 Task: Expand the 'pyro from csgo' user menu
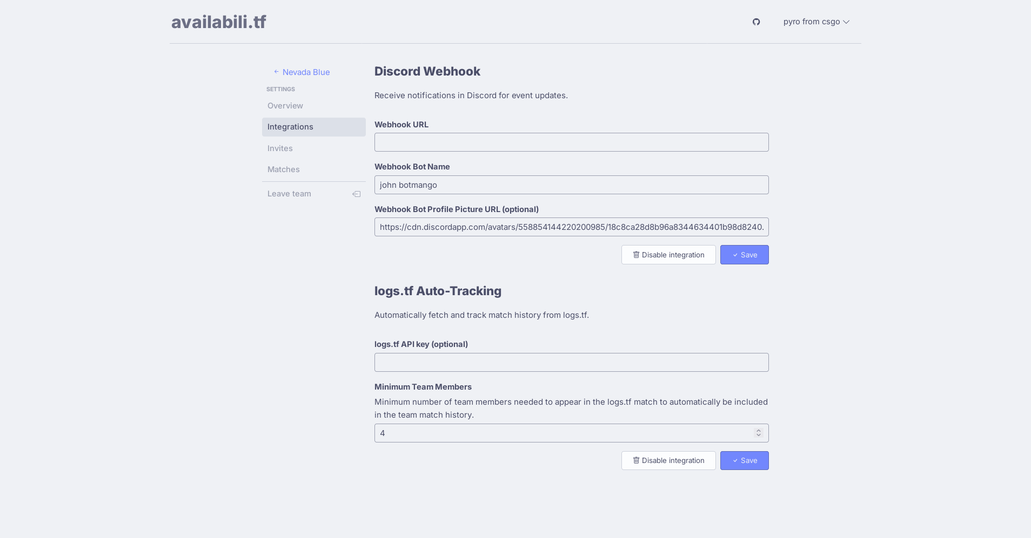click(816, 22)
